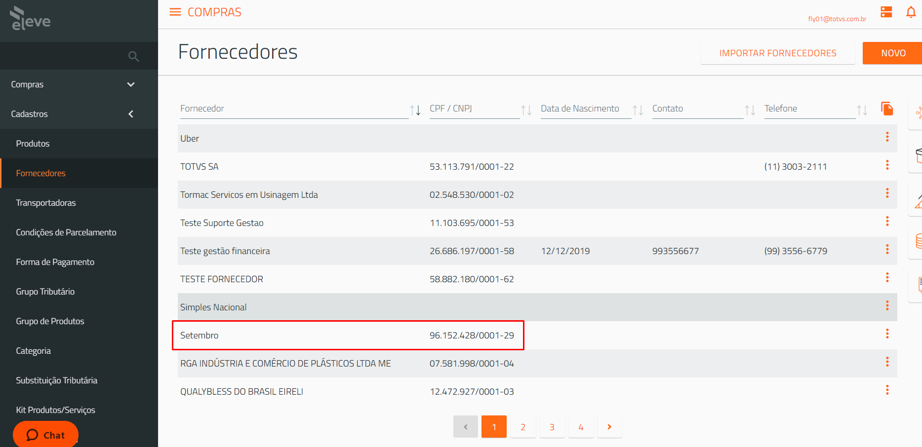Click phone (99) 3556-6779

click(x=796, y=251)
